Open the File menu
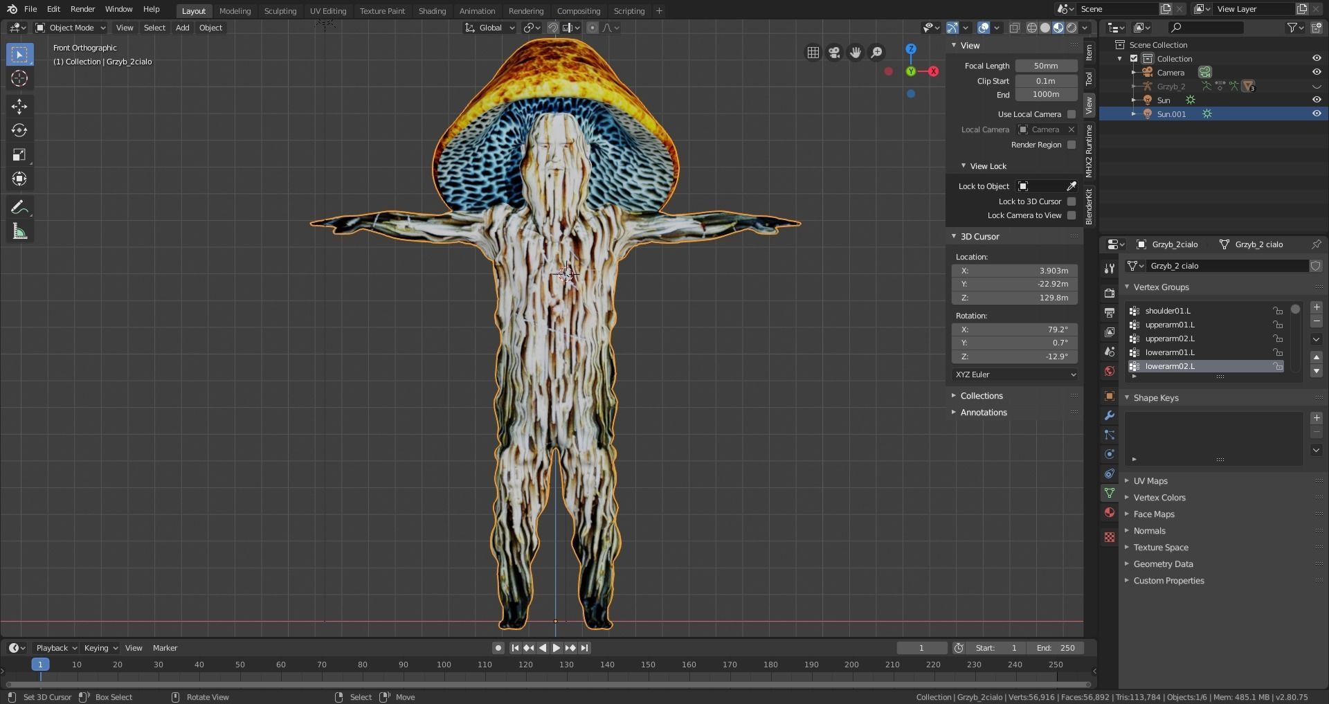 [30, 9]
